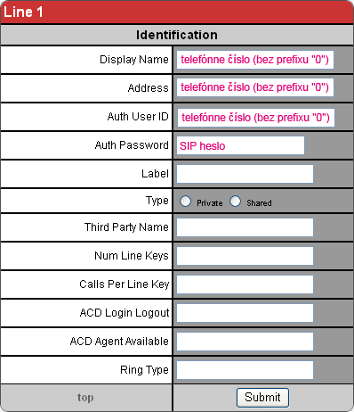Click into the Address text box
The width and height of the screenshot is (354, 412).
255,87
